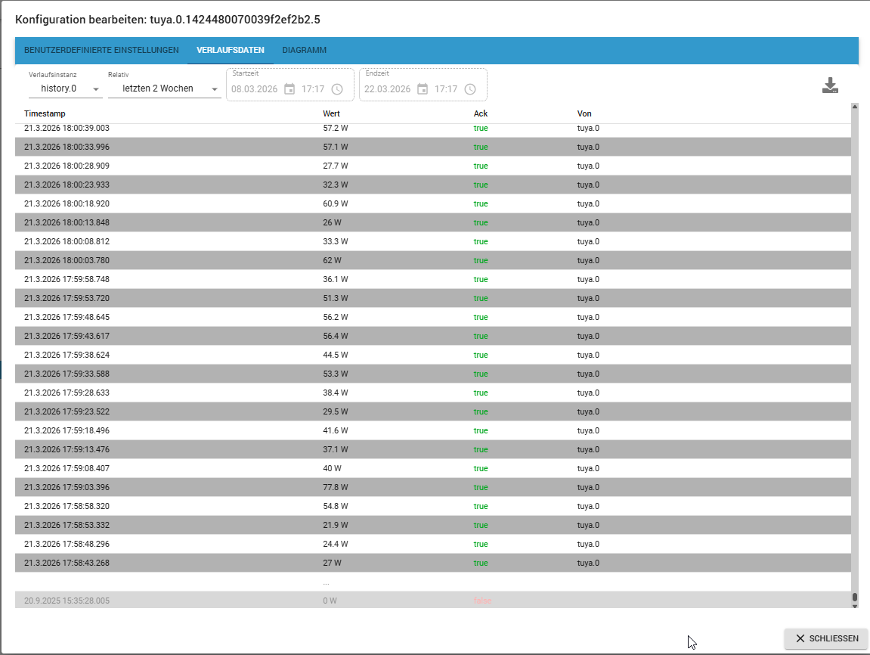Click the false Ack value in last row
Screen dimensions: 870x655
pos(482,601)
